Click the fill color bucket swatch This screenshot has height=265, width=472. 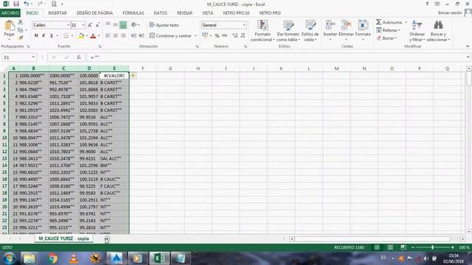pos(81,36)
